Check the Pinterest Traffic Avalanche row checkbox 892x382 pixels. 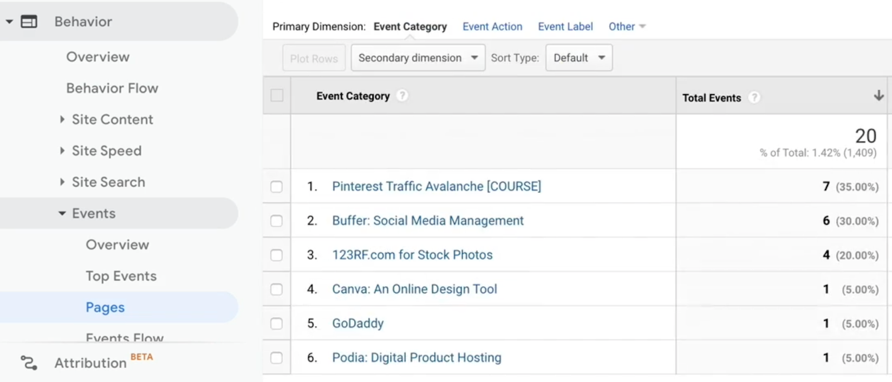(x=277, y=187)
